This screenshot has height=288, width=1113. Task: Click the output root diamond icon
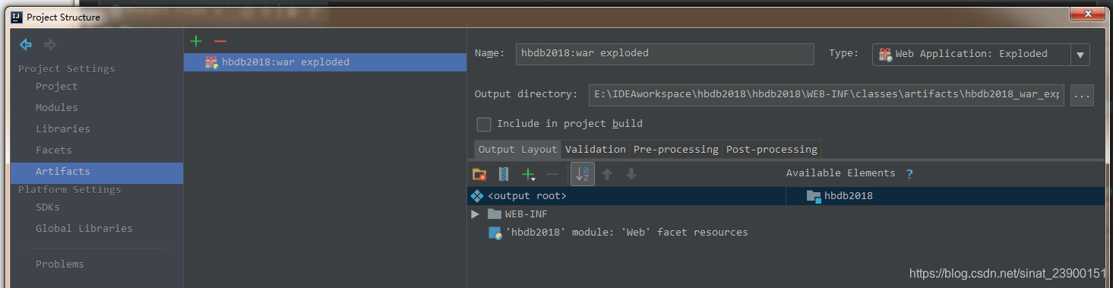(477, 196)
